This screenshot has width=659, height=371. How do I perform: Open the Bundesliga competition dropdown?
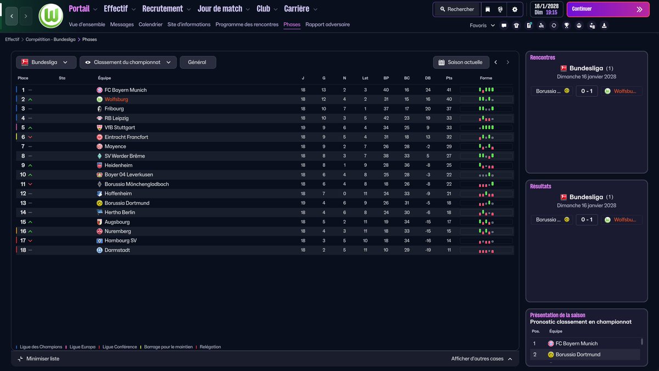pos(46,63)
